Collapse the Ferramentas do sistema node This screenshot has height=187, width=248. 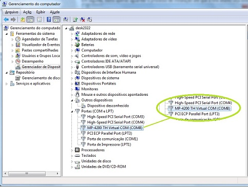coord(7,34)
